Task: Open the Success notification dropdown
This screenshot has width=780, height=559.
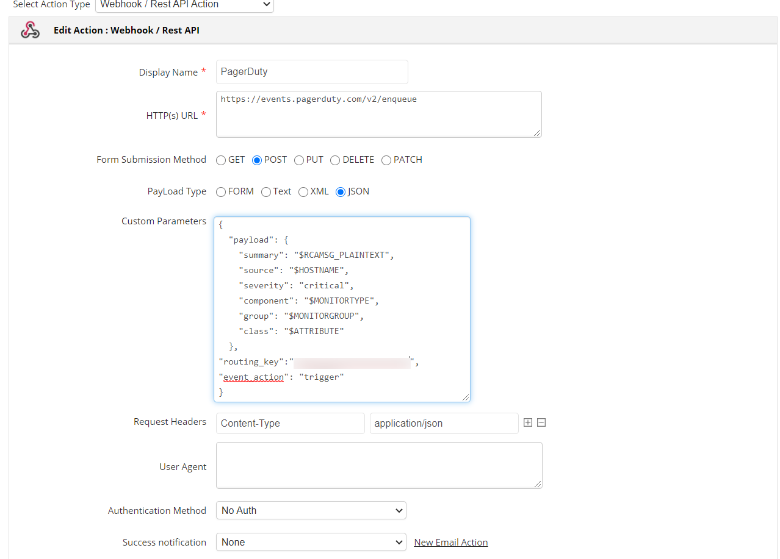Action: click(x=311, y=542)
